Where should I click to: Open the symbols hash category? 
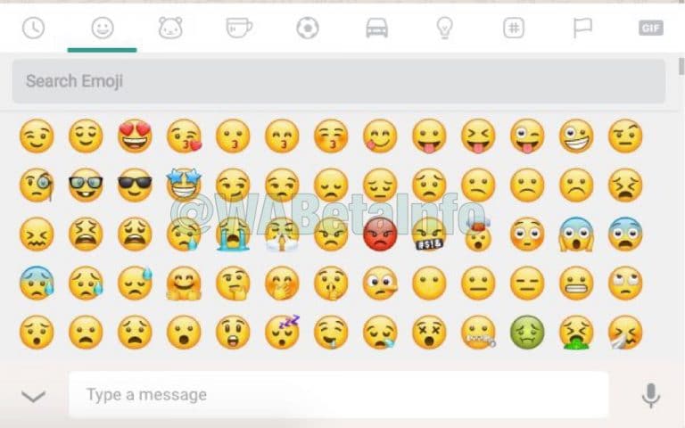pos(514,29)
